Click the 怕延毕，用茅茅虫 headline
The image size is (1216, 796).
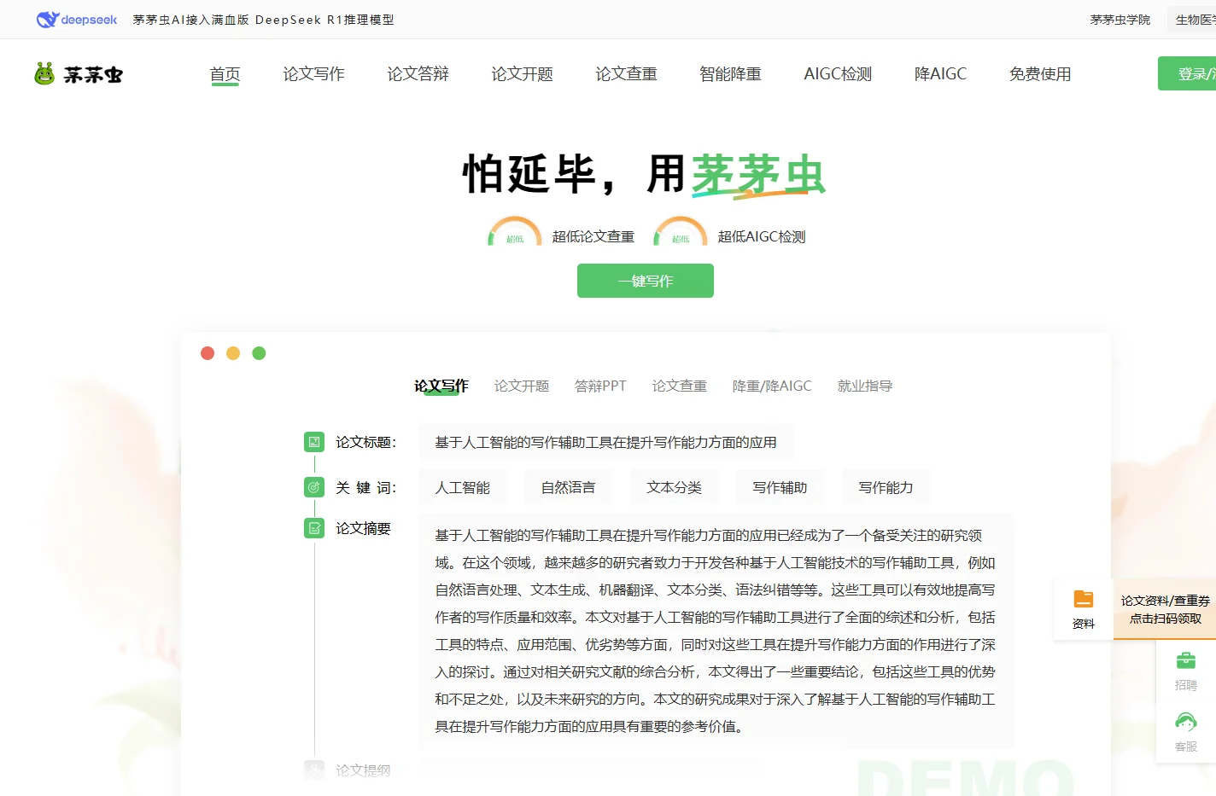[x=645, y=175]
